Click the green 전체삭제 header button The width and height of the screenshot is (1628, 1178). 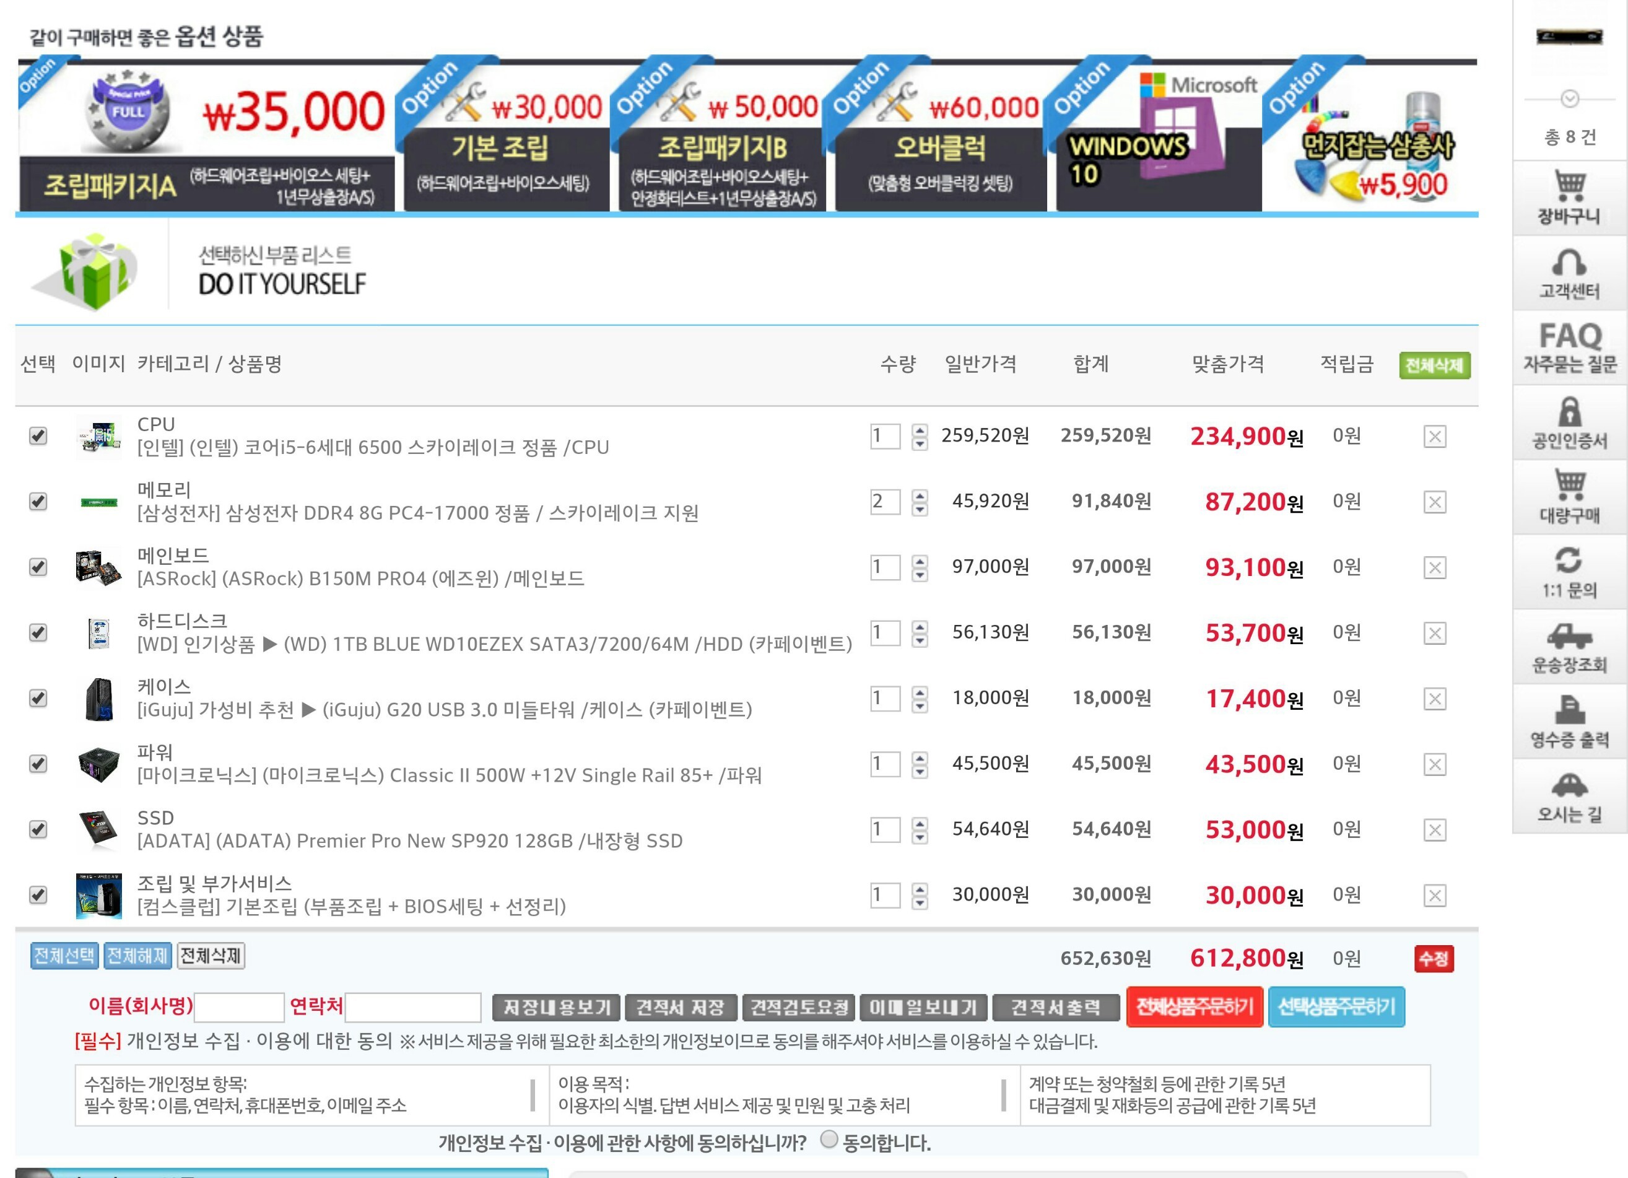tap(1434, 365)
